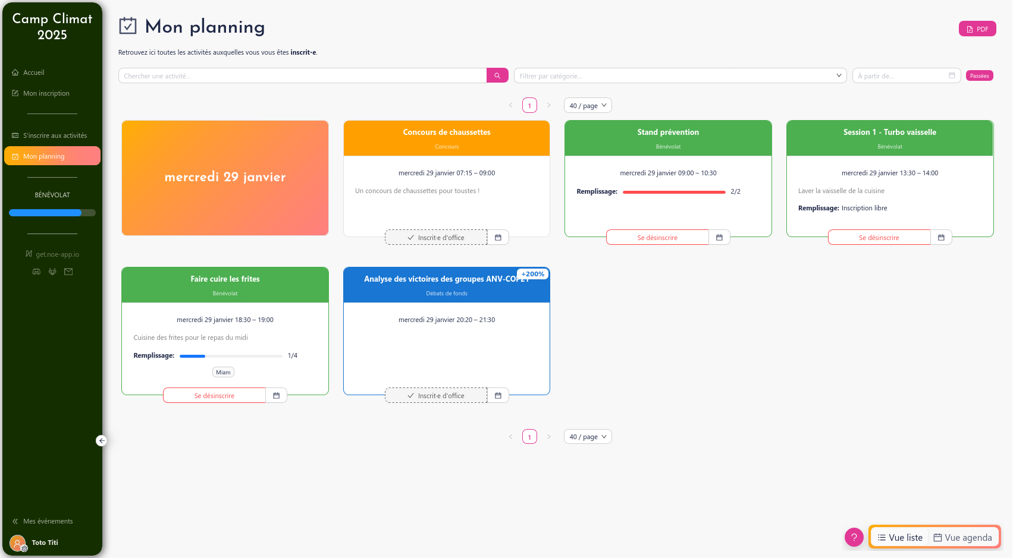
Task: Go to S'inscrire aux activités
Action: click(x=55, y=135)
